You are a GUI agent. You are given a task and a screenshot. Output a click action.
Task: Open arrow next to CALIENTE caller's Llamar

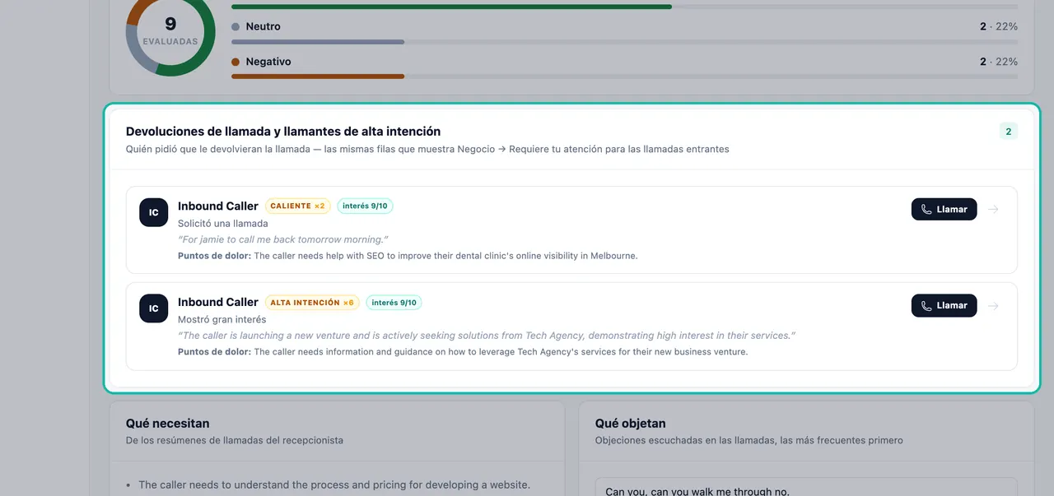(x=993, y=209)
